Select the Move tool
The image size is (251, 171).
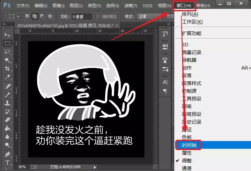[x=7, y=35]
